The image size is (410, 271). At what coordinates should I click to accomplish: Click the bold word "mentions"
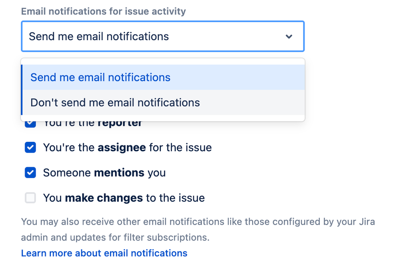[x=119, y=173]
